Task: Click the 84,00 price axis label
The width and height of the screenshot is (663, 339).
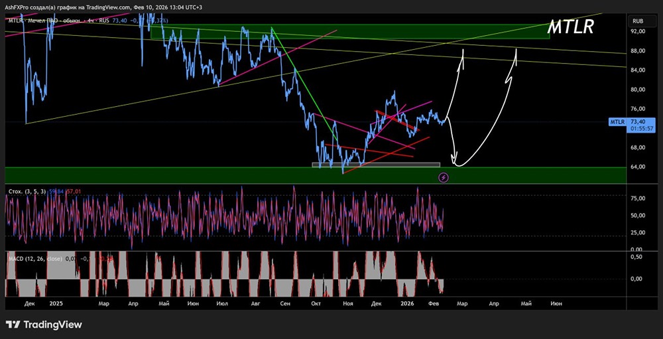Action: pyautogui.click(x=638, y=70)
